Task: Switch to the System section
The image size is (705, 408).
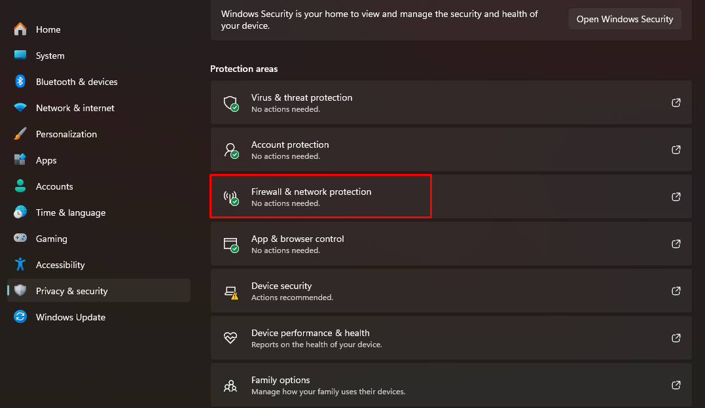Action: pos(50,55)
